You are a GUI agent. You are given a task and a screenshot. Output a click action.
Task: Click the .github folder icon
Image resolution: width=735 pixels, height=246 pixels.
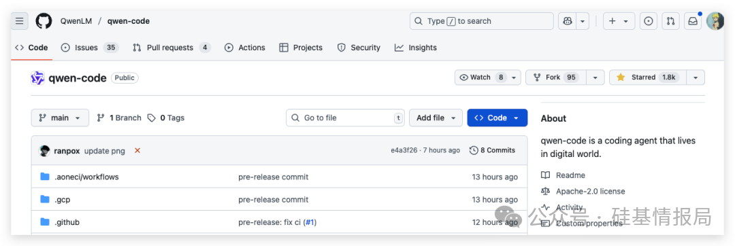click(45, 222)
